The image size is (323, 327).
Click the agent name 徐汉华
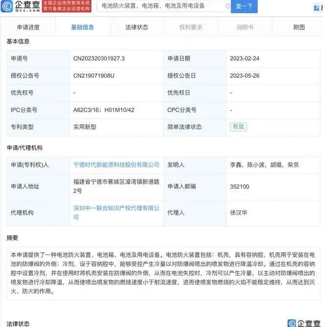point(238,213)
